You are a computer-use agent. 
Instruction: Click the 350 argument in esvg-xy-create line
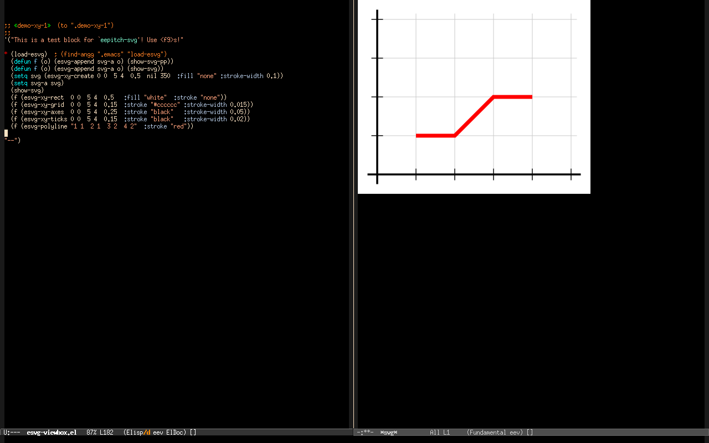tap(165, 76)
